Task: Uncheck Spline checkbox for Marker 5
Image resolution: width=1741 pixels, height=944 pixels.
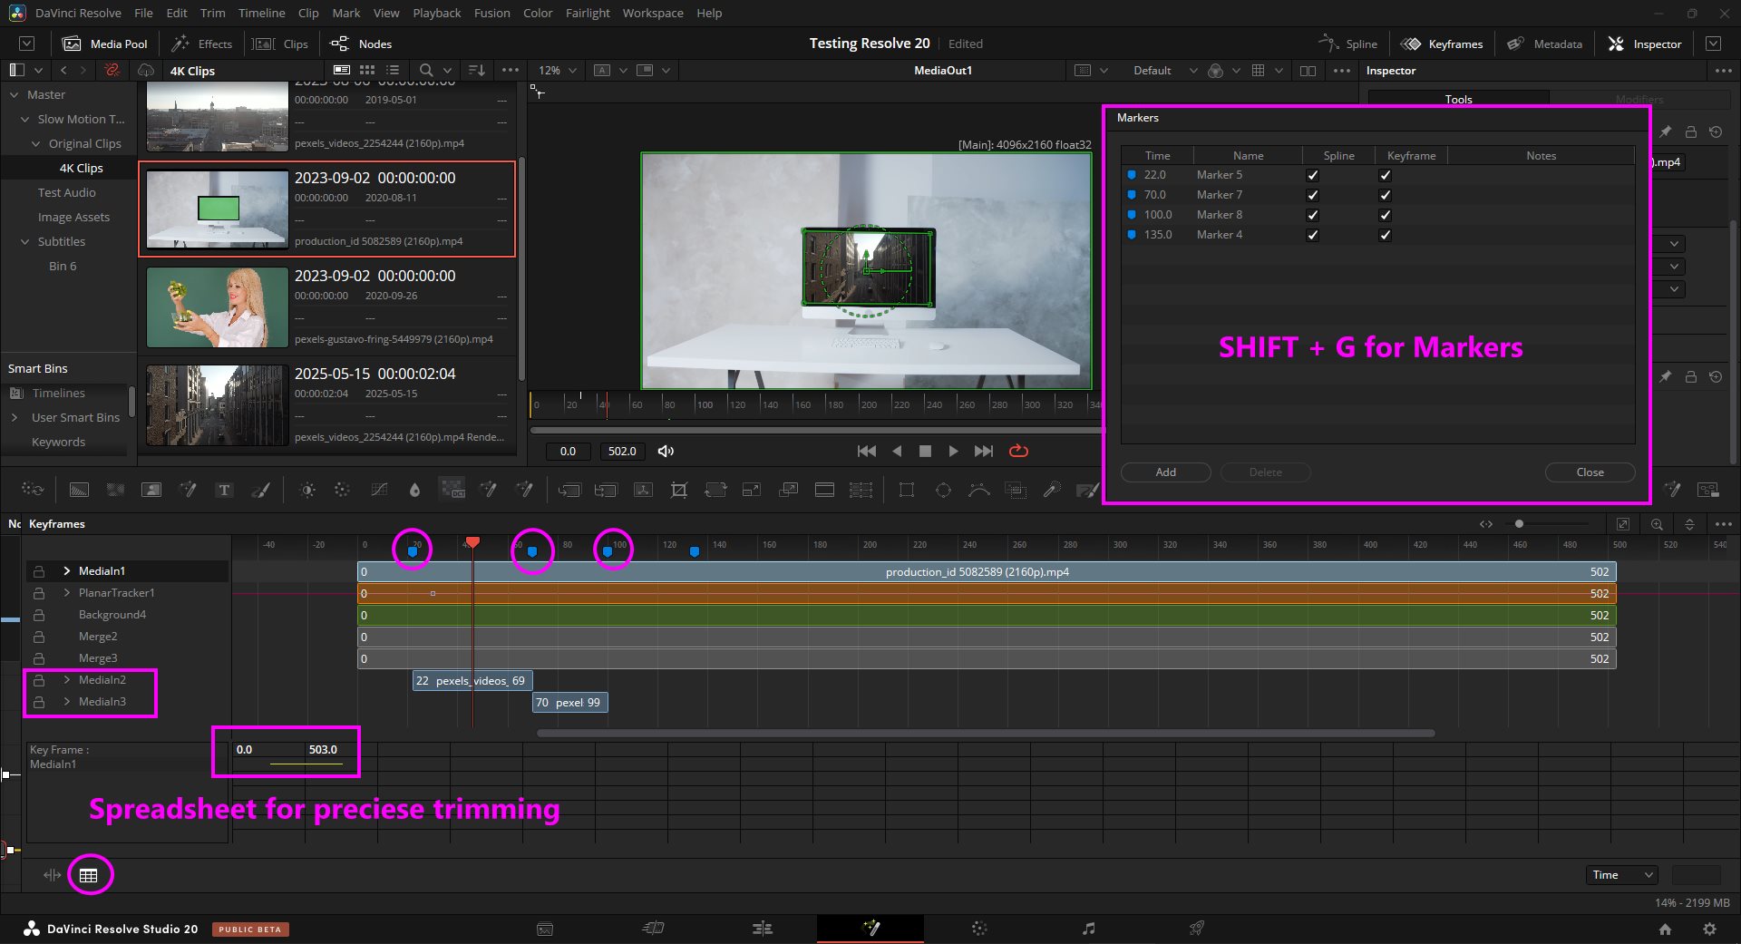Action: (1312, 175)
